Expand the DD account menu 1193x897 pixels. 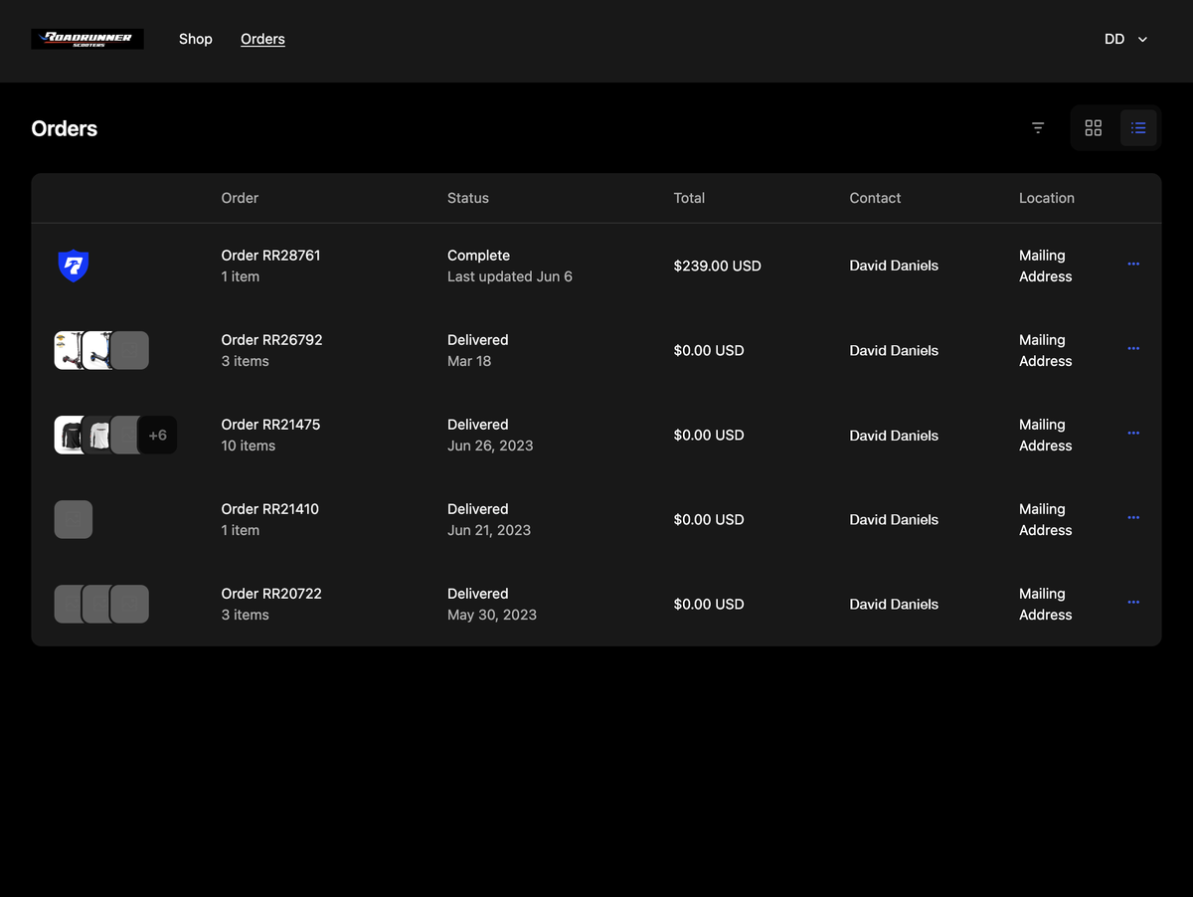point(1114,39)
